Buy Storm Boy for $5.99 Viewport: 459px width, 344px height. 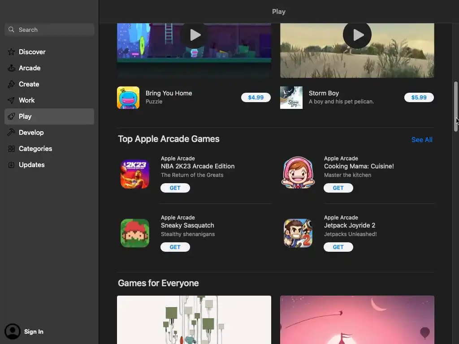tap(419, 97)
